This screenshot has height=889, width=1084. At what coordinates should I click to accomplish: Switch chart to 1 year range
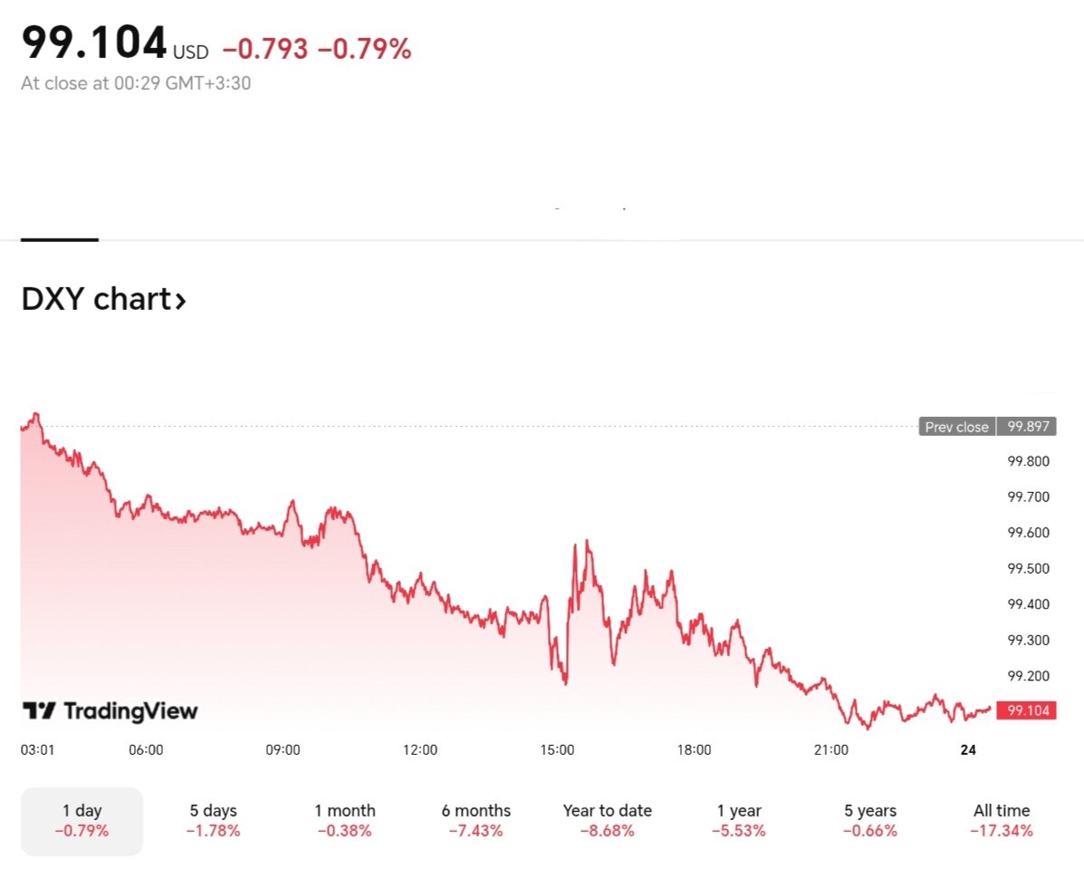[738, 820]
